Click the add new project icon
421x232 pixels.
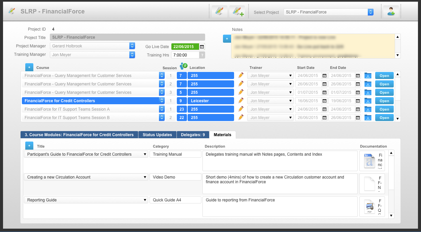click(237, 11)
